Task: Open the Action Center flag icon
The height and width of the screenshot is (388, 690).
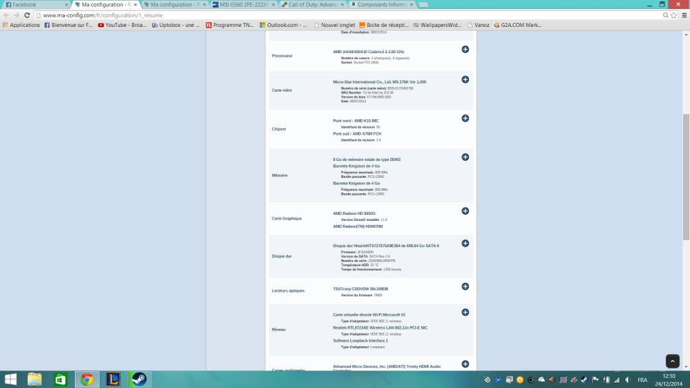Action: (596, 380)
